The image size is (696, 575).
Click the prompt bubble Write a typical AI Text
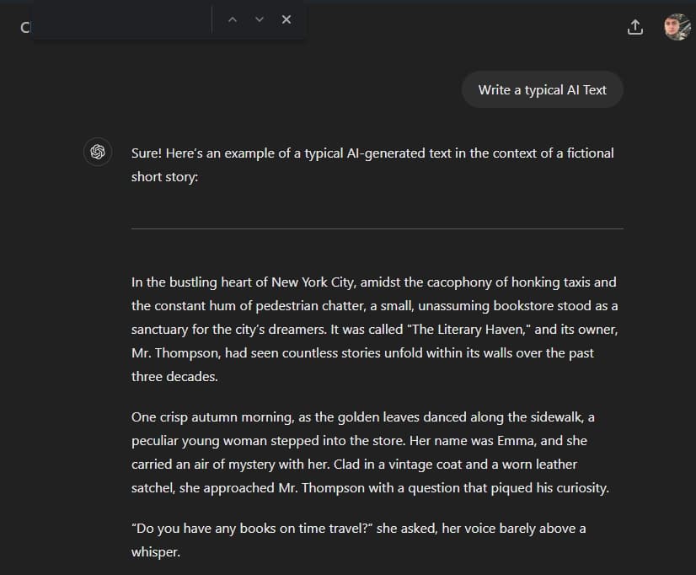coord(542,89)
